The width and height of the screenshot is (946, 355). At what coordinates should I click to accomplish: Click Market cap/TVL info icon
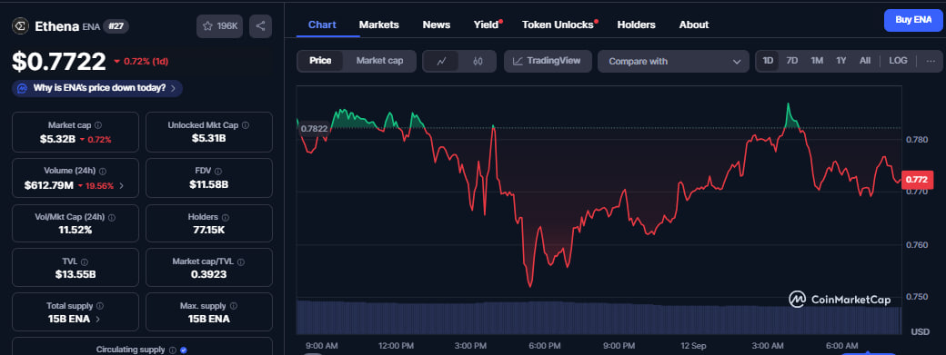point(241,261)
